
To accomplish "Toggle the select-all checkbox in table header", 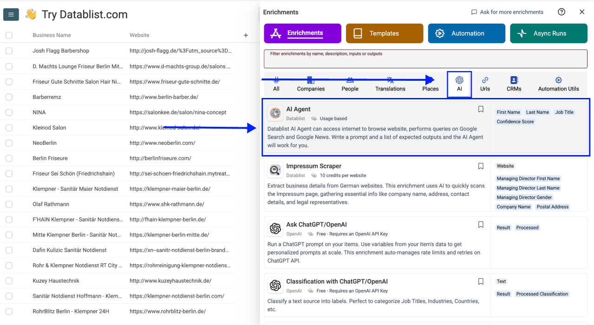I will [x=8, y=35].
